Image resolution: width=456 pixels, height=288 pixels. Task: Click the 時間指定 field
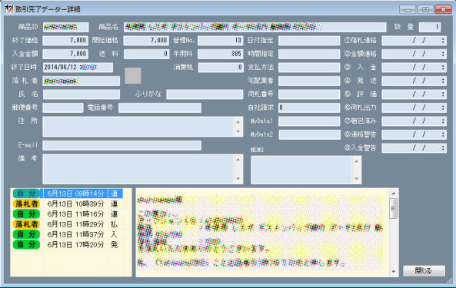click(x=309, y=54)
